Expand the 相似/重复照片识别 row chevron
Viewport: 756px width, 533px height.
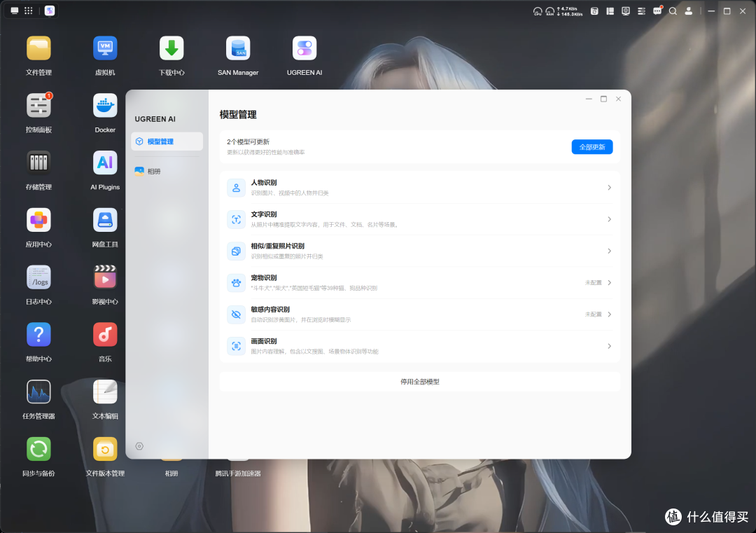coord(610,251)
